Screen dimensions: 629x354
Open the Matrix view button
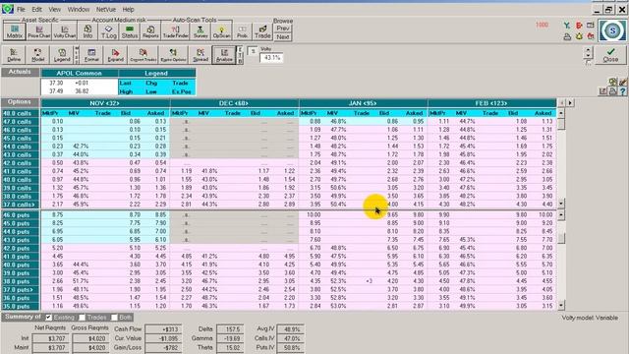coord(15,31)
